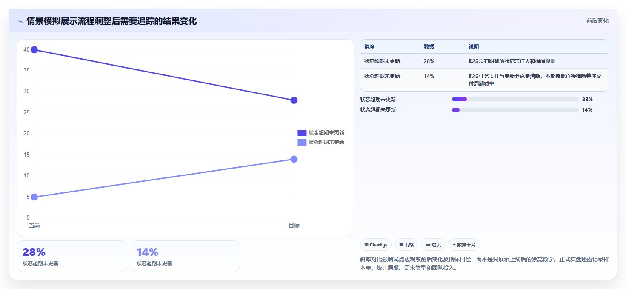The width and height of the screenshot is (626, 289).
Task: Click the title 情景模拟展示流程调整后需要追踪的结果变化
Action: coord(111,21)
